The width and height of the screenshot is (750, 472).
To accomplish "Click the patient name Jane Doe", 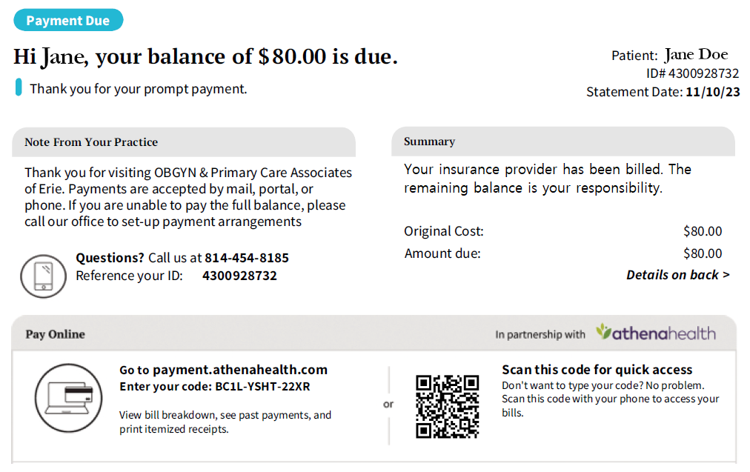I will click(697, 55).
